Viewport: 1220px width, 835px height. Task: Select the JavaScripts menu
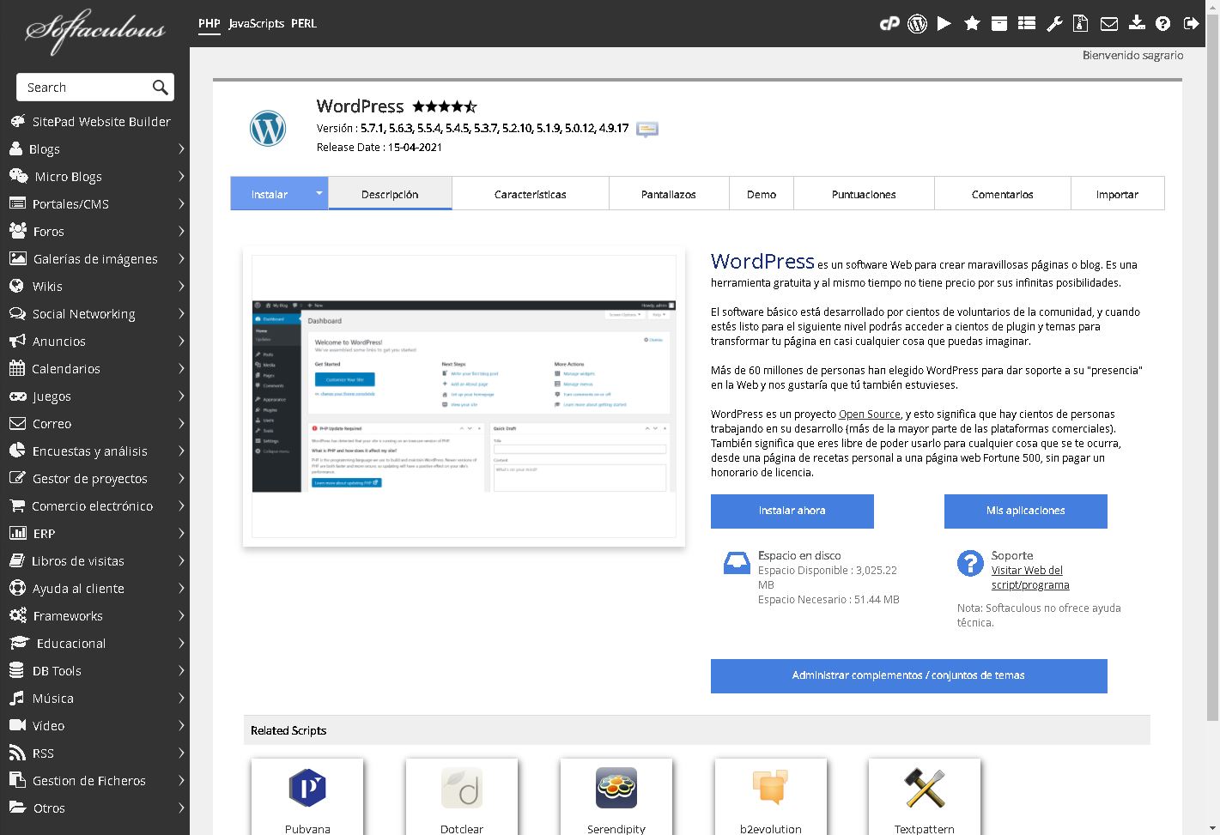(256, 23)
